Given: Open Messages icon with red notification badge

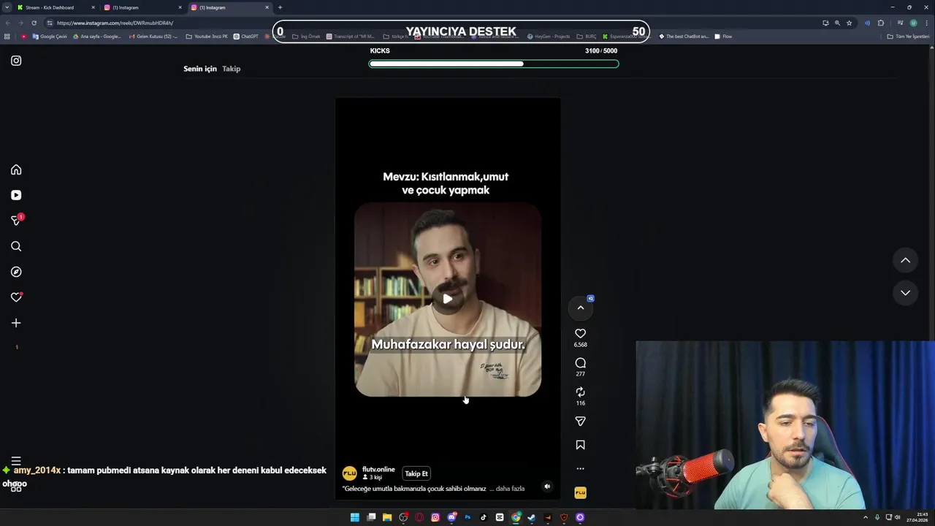Looking at the screenshot, I should pyautogui.click(x=16, y=220).
